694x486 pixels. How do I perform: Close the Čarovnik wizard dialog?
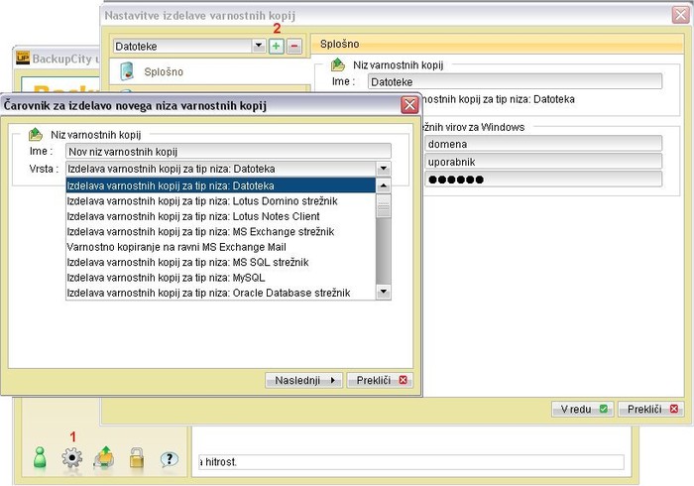tap(409, 105)
